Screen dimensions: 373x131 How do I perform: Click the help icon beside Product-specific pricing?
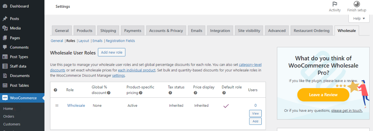pos(141,93)
